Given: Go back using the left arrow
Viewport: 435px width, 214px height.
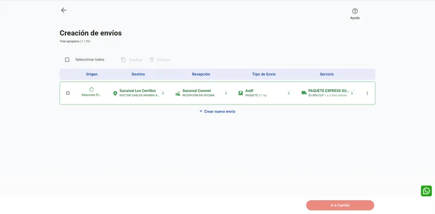Looking at the screenshot, I should click(64, 10).
